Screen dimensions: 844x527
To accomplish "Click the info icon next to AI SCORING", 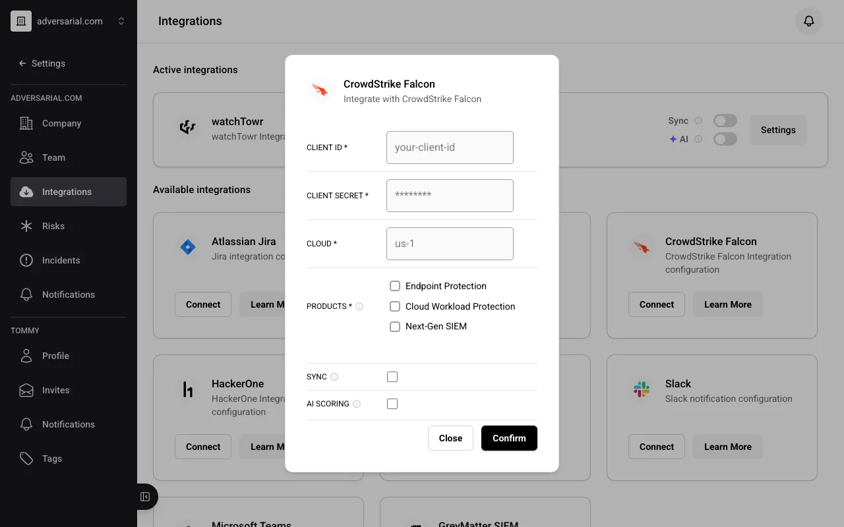I will [x=357, y=404].
